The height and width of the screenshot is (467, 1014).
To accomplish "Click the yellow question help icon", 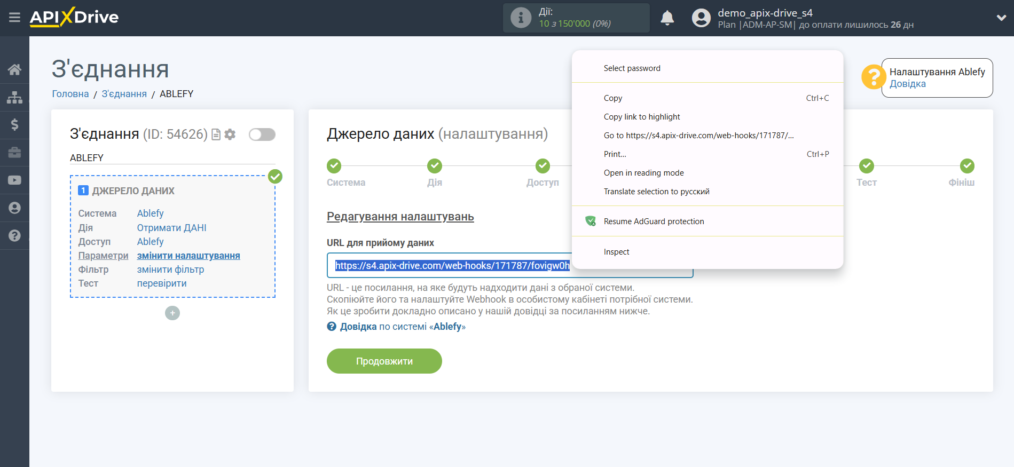I will coord(874,77).
